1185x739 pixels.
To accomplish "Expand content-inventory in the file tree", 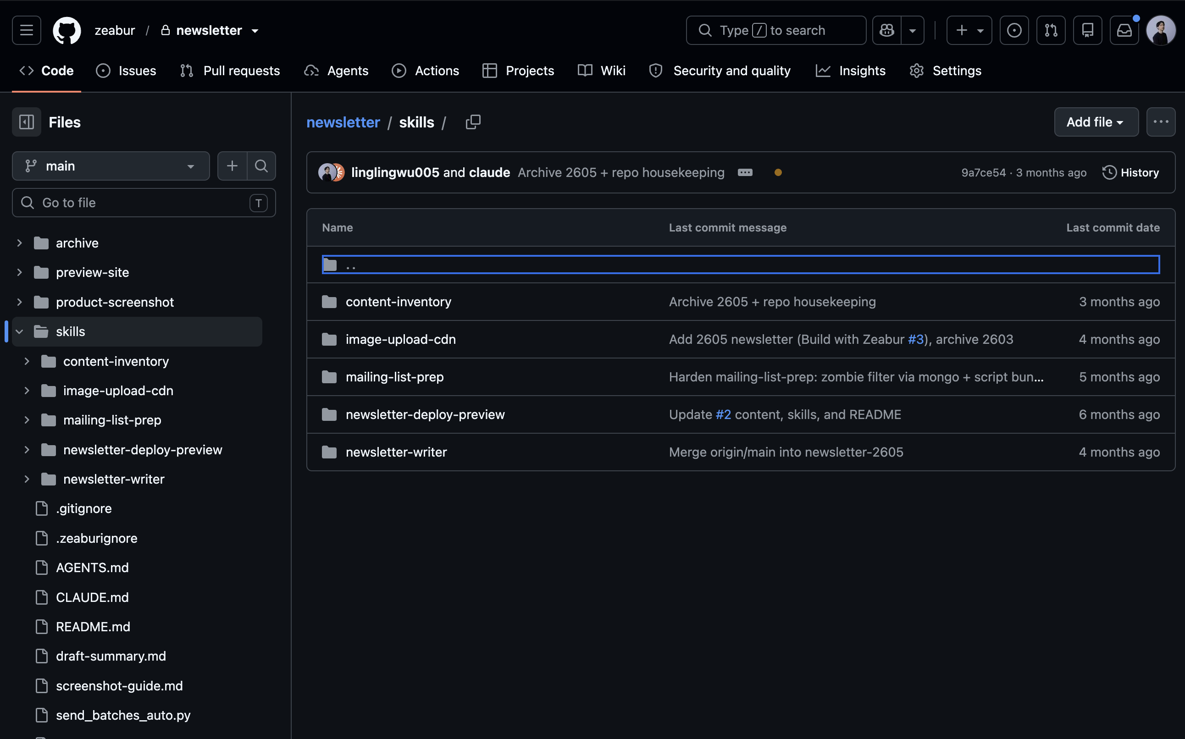I will (27, 361).
